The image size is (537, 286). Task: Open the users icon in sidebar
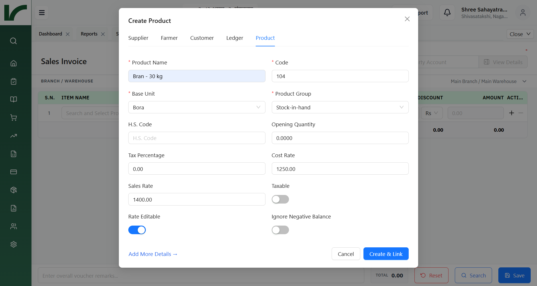pyautogui.click(x=13, y=226)
